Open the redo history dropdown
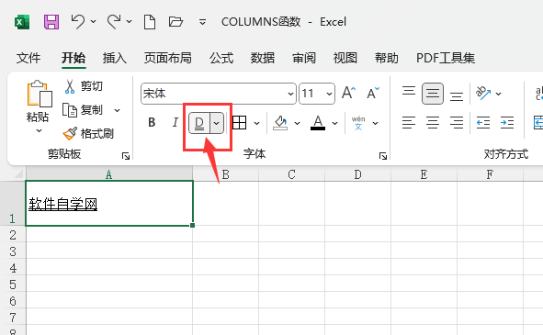This screenshot has width=543, height=335. pos(130,22)
